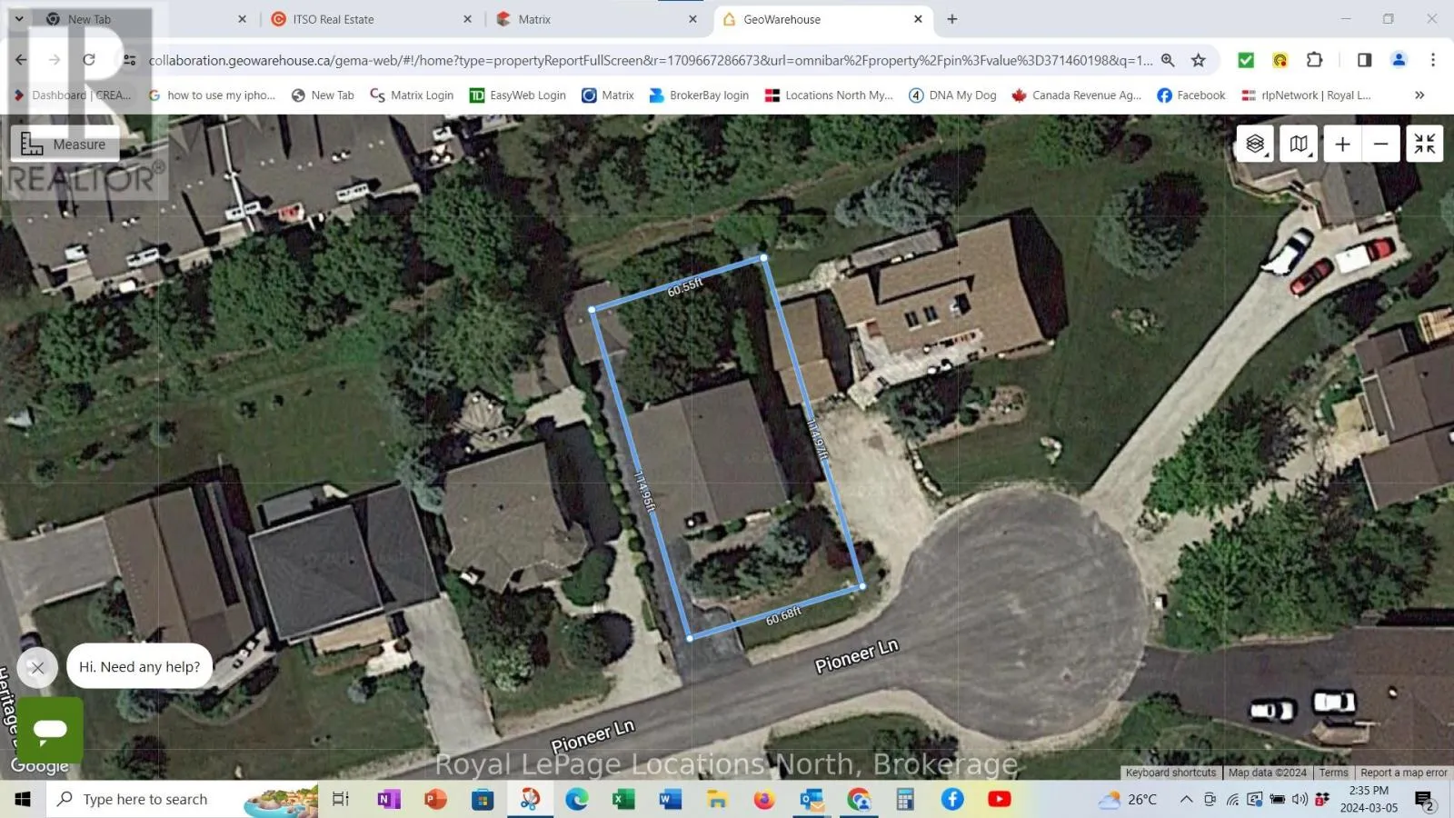Dismiss the help chat bubble
This screenshot has width=1454, height=818.
pyautogui.click(x=37, y=667)
